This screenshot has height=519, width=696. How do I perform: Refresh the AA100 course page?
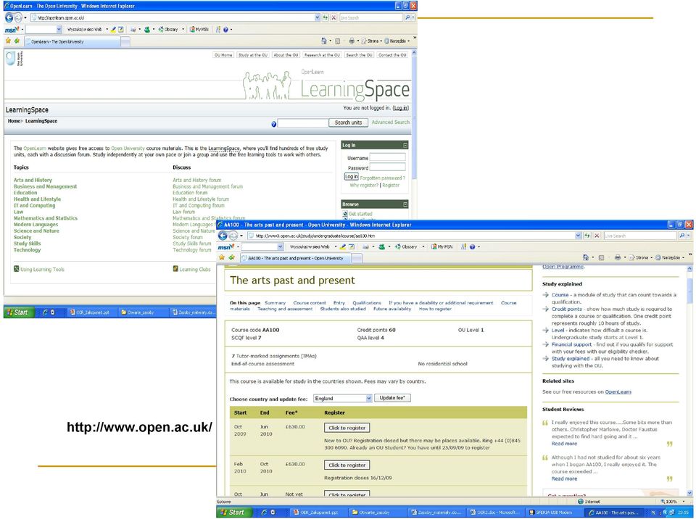pos(588,236)
